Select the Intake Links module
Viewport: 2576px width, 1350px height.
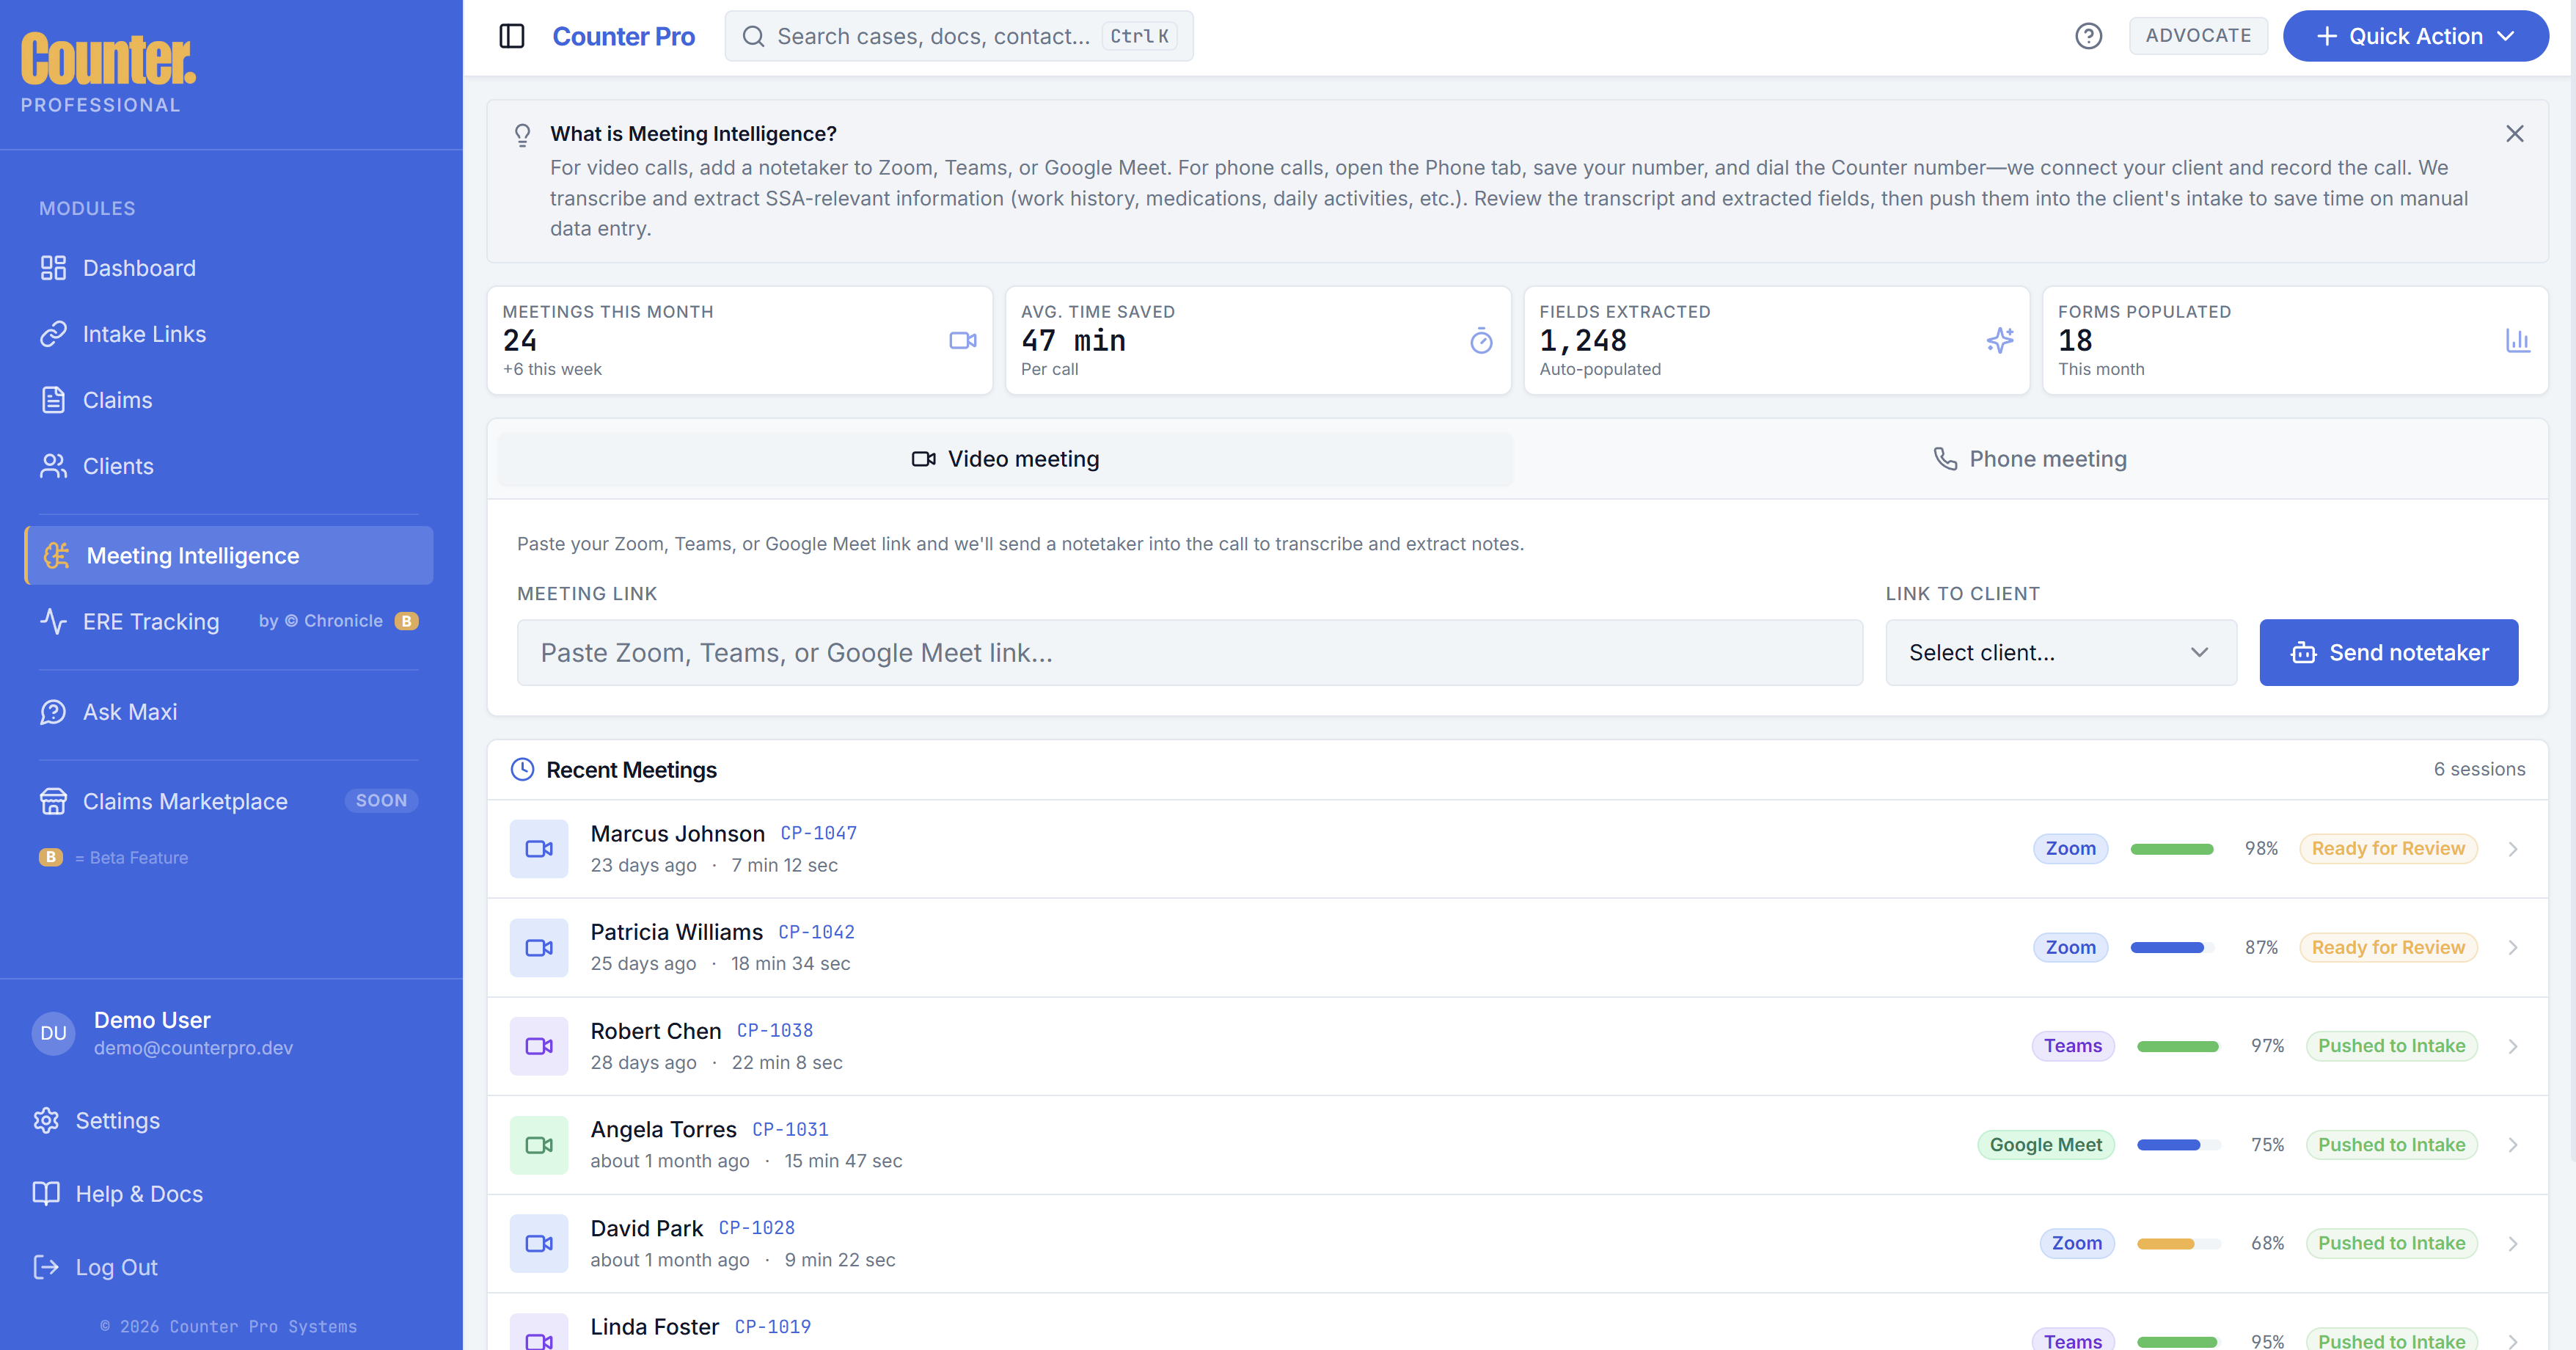(x=145, y=334)
